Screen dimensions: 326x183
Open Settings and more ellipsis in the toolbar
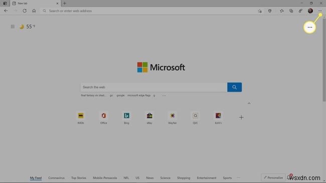(x=320, y=11)
